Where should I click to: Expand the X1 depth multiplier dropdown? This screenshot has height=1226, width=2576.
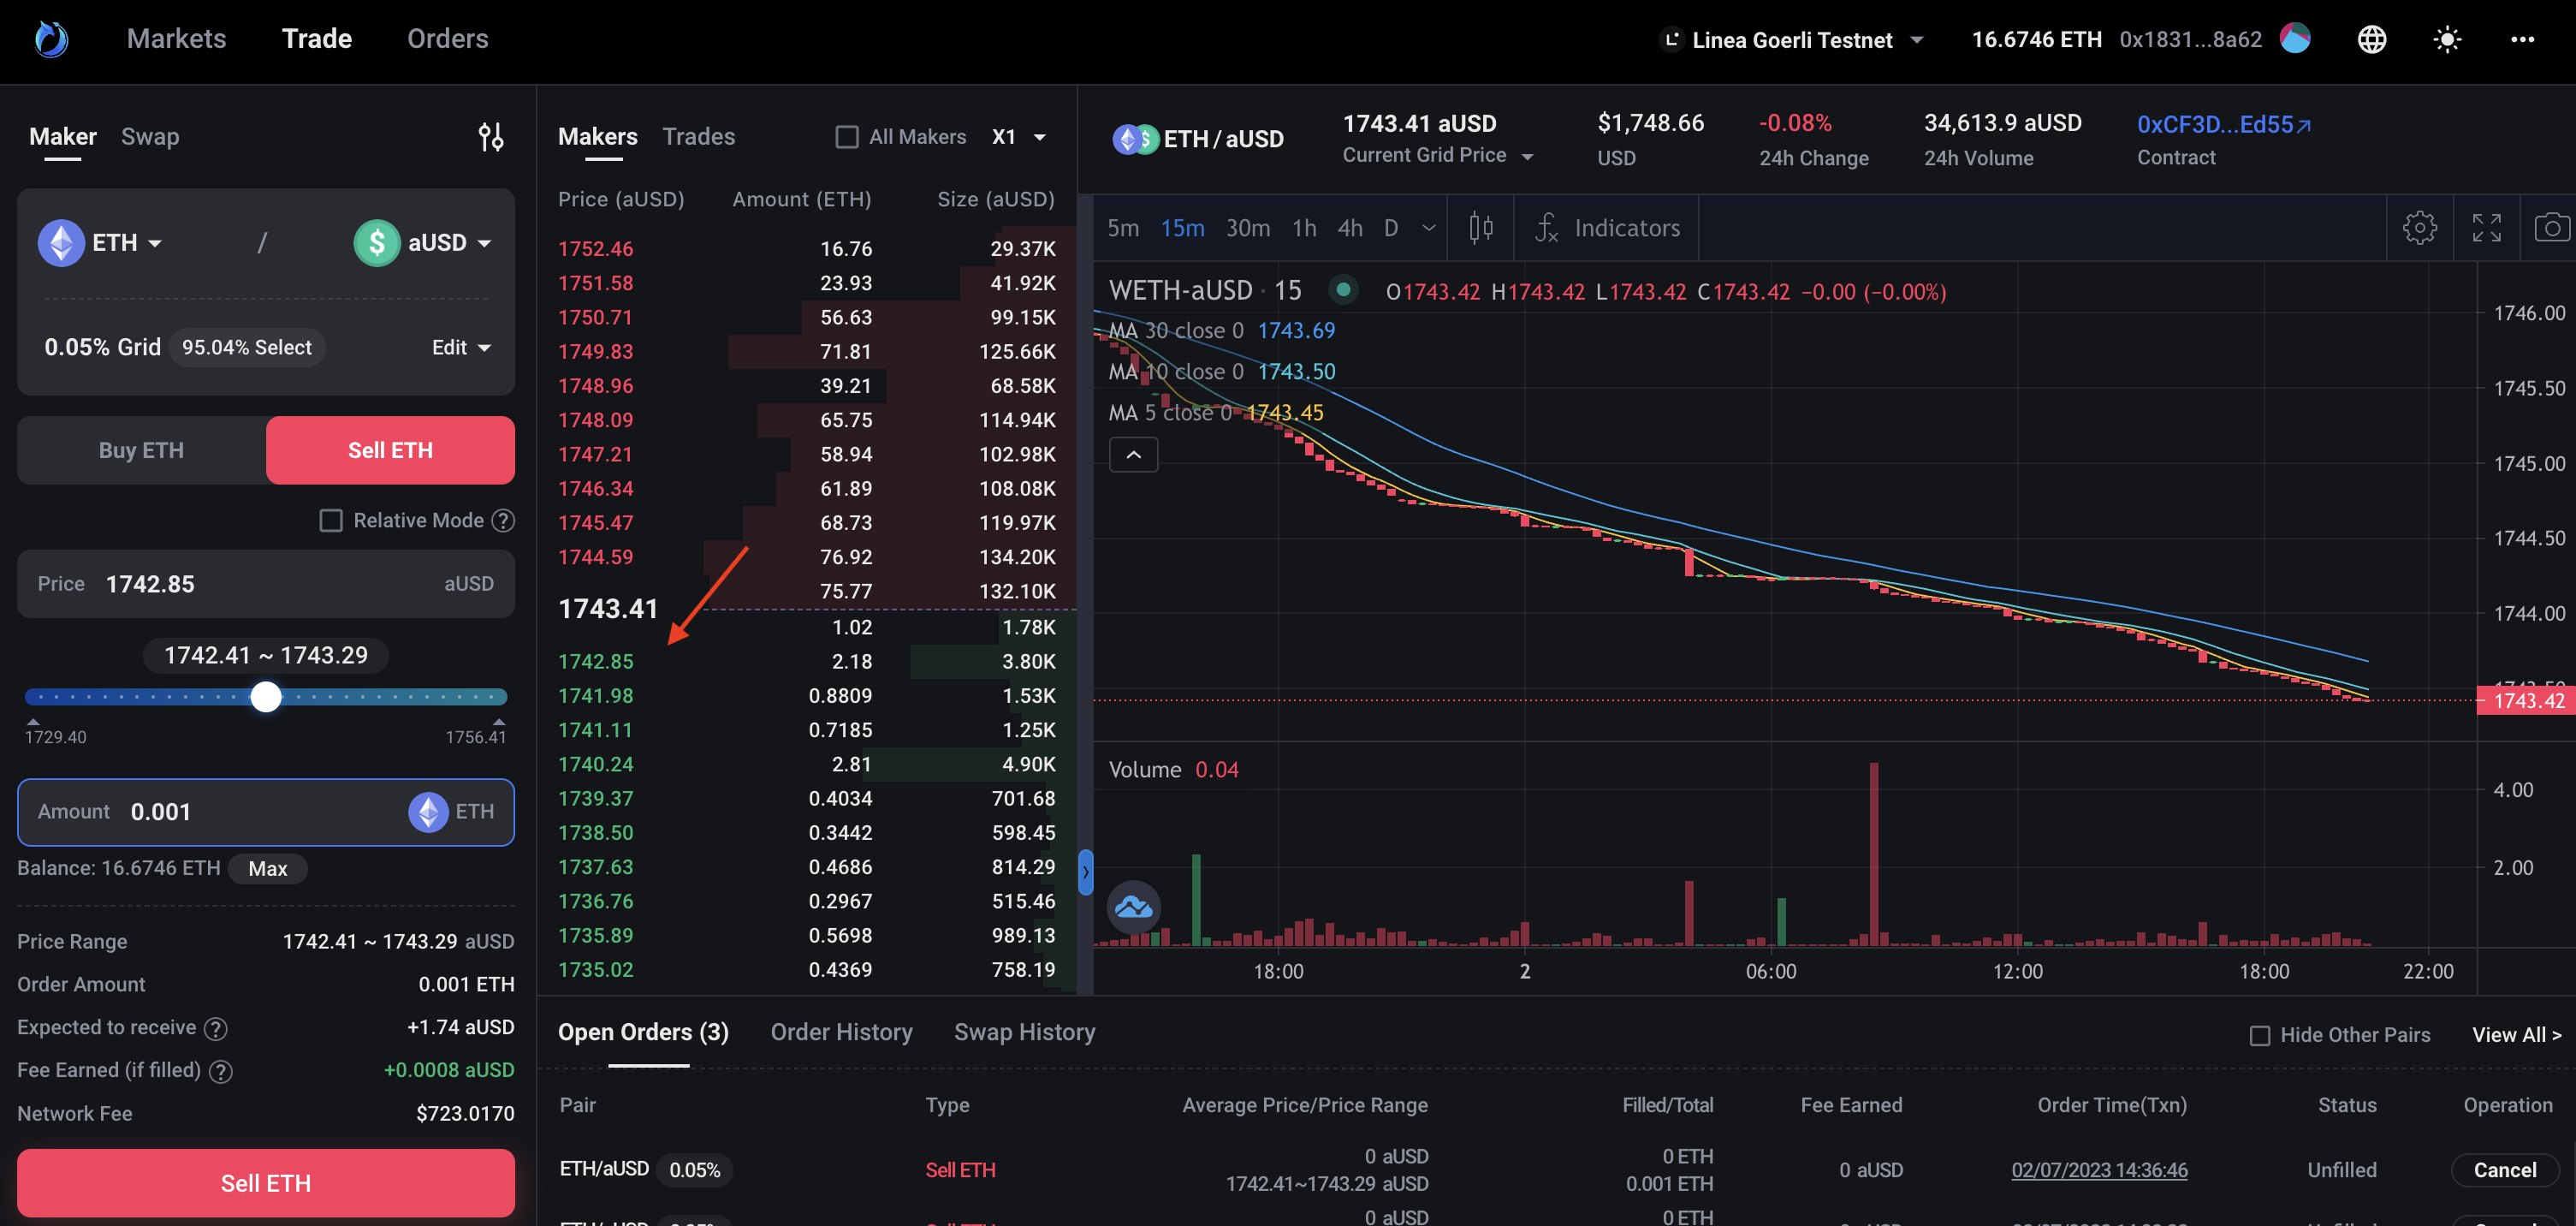point(1019,137)
